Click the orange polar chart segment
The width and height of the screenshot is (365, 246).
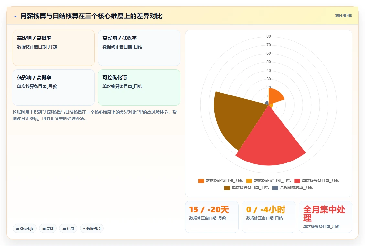275,97
